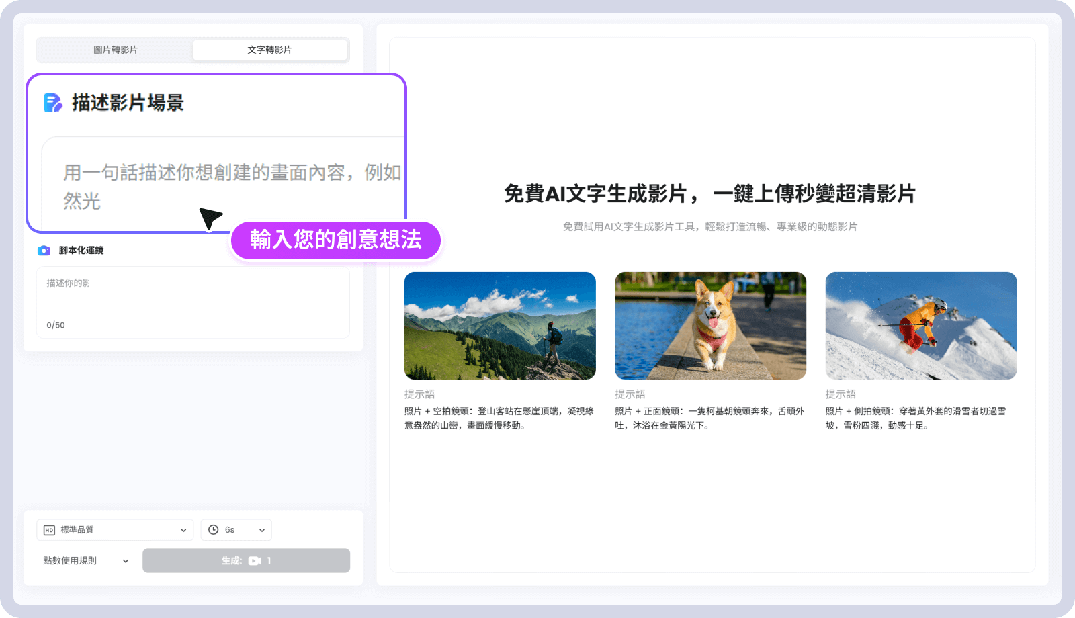Click 提示語 label under the skier image

click(841, 394)
